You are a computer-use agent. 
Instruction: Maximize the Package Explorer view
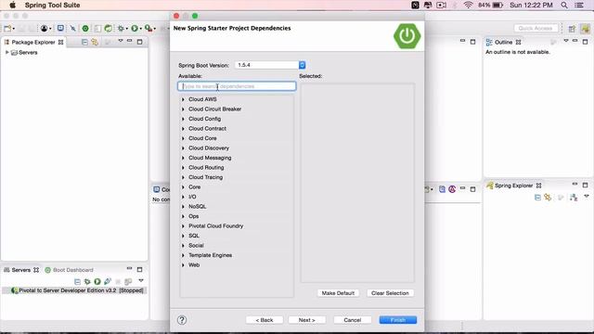(x=140, y=42)
